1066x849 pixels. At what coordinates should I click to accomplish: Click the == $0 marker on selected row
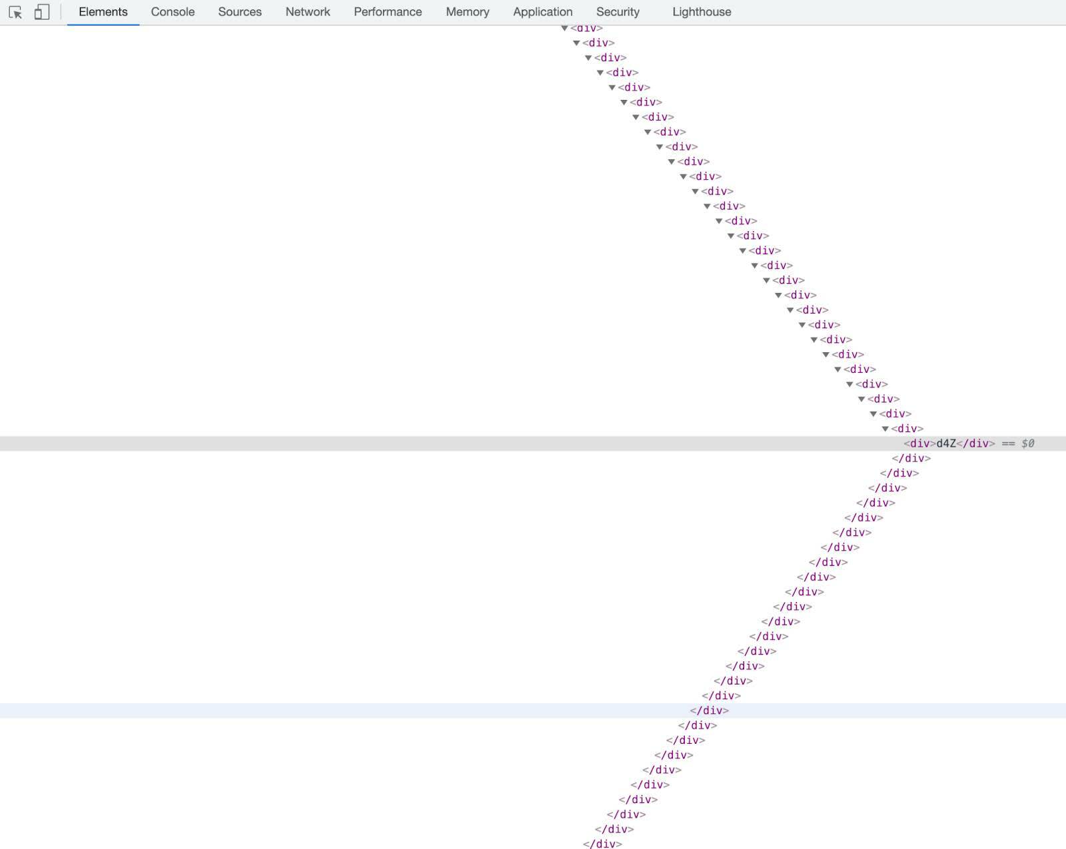1018,443
